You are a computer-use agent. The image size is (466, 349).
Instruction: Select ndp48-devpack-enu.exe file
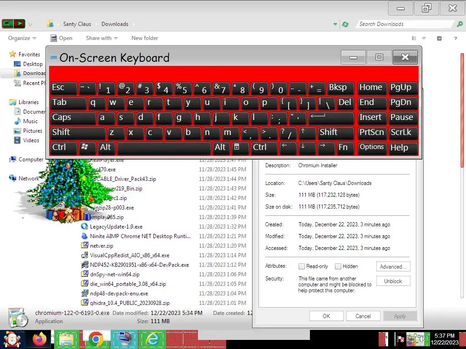[x=119, y=293]
